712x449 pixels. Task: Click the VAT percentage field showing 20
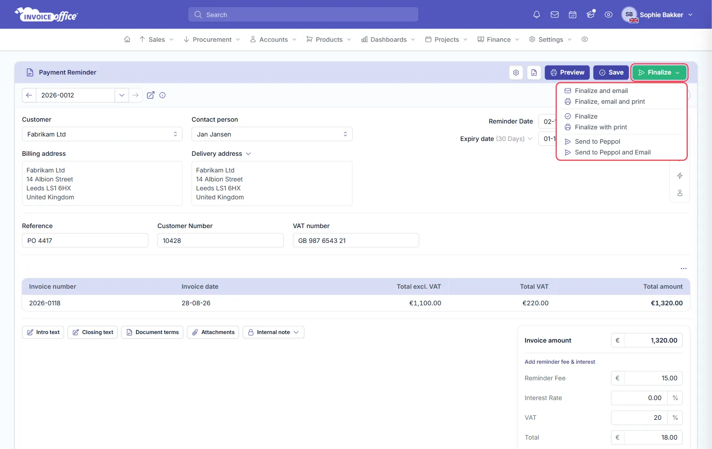click(x=639, y=418)
